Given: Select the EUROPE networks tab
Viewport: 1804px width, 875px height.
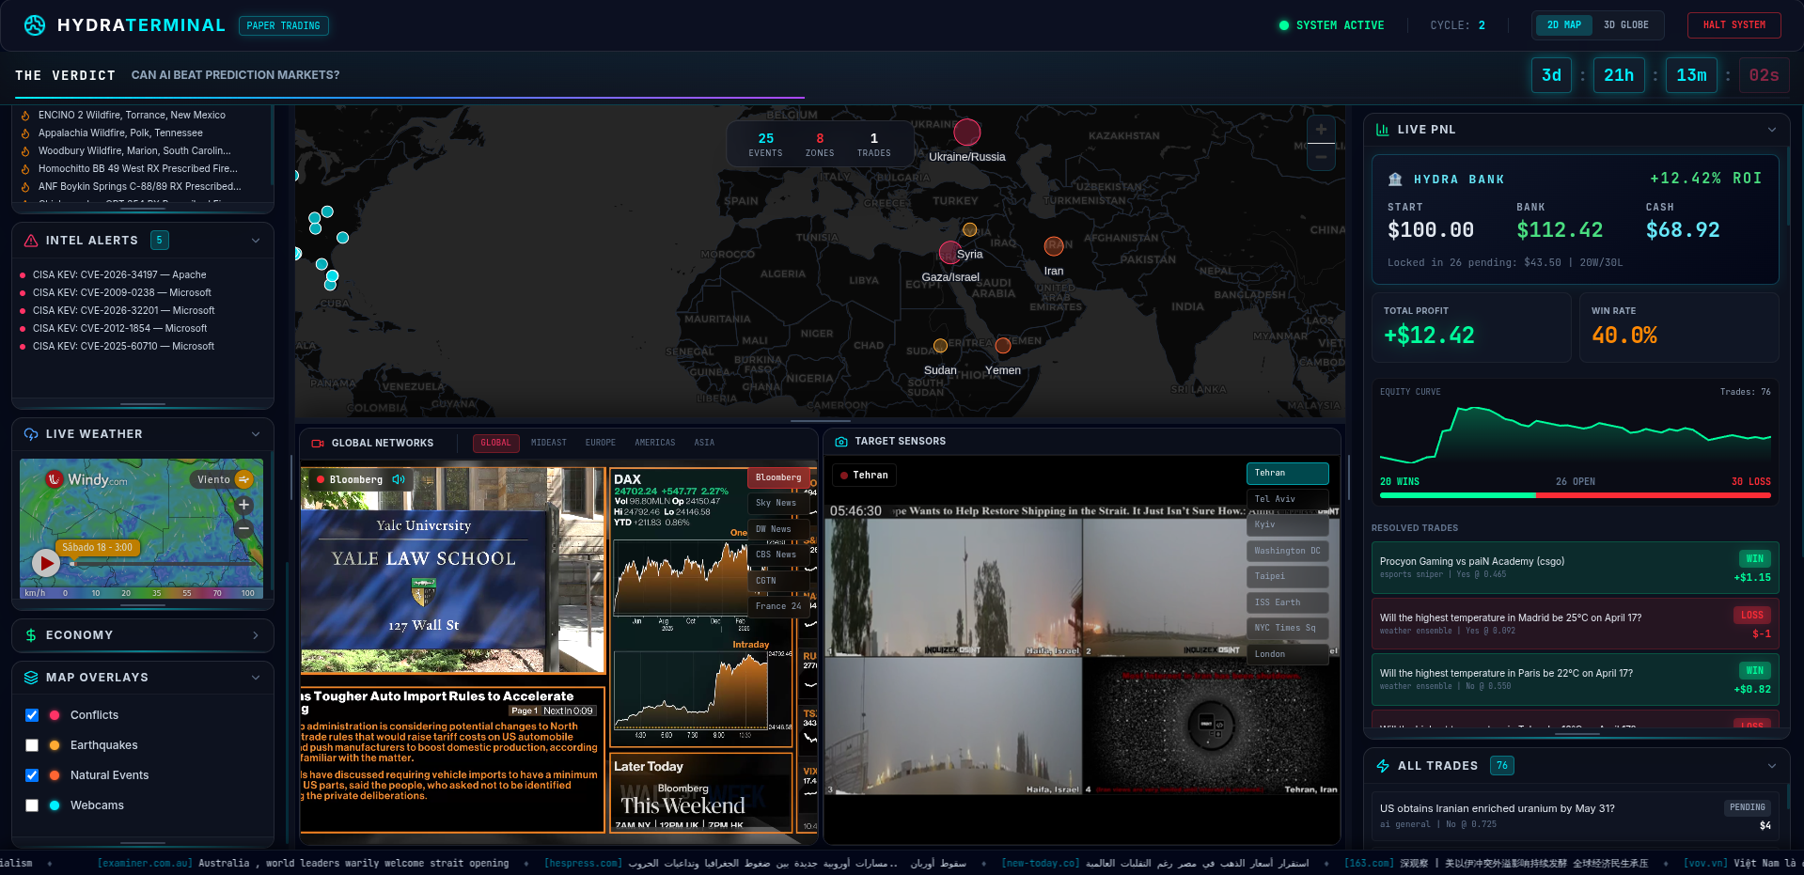Looking at the screenshot, I should point(601,443).
